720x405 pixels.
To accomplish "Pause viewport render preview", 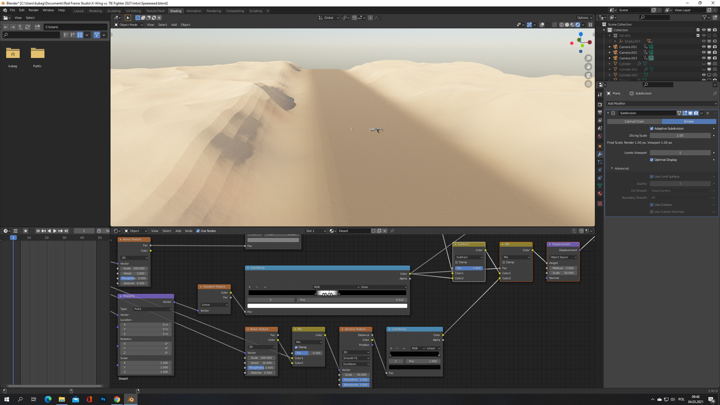I will pos(590,25).
